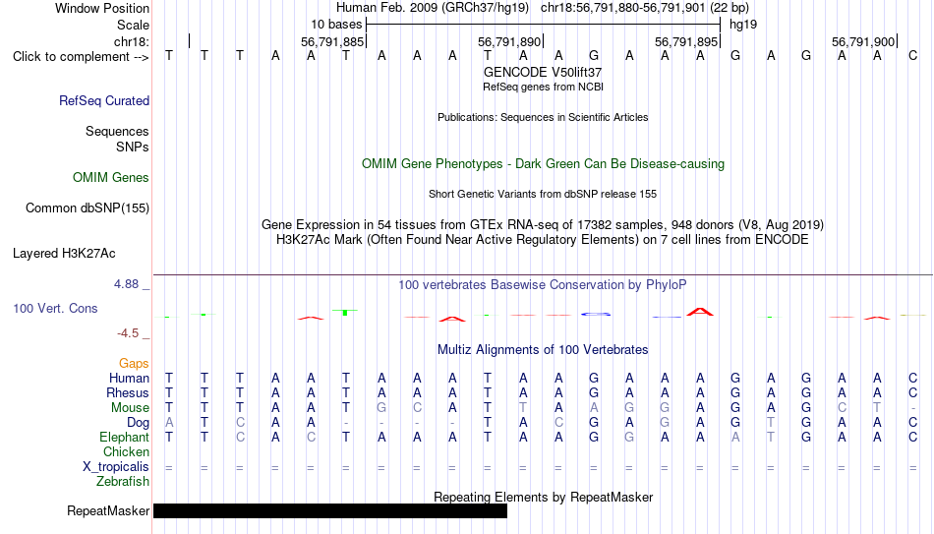Screen dimensions: 934x534
Task: Click the 100 Vert. Cons track label
Action: coord(55,308)
